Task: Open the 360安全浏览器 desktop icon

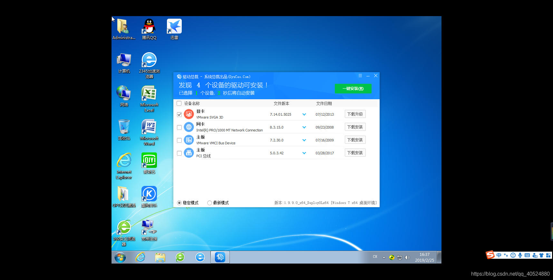Action: click(x=124, y=233)
